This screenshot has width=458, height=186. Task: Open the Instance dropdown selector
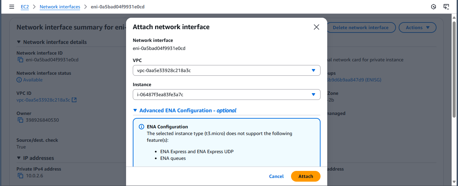(x=226, y=95)
